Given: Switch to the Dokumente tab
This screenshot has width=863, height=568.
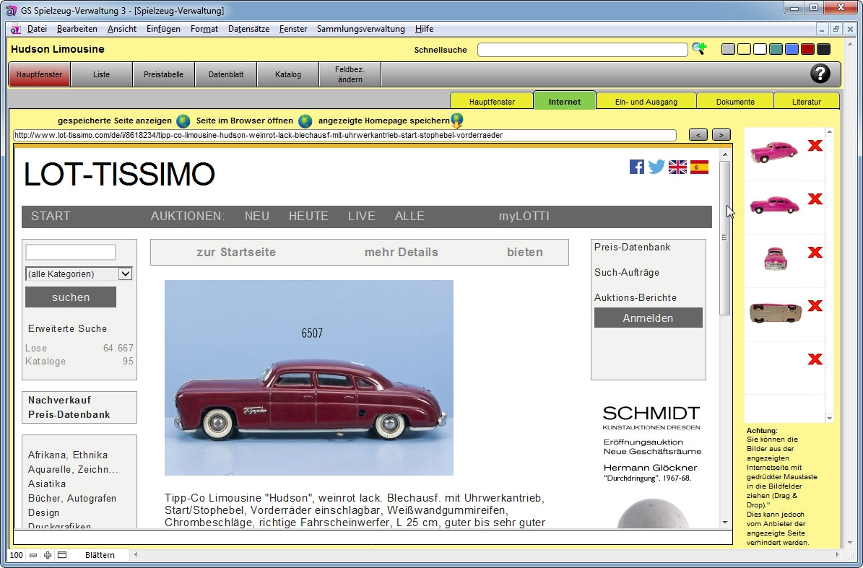Looking at the screenshot, I should click(734, 102).
